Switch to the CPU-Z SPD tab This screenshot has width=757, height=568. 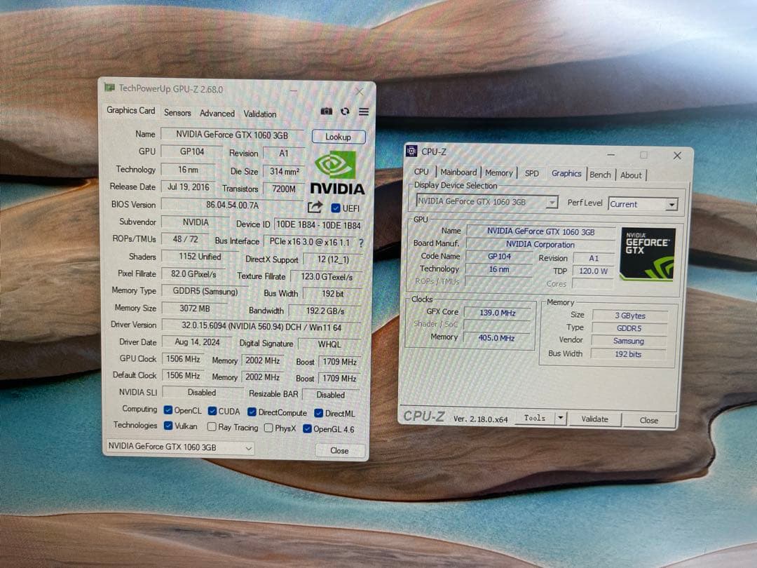[531, 173]
